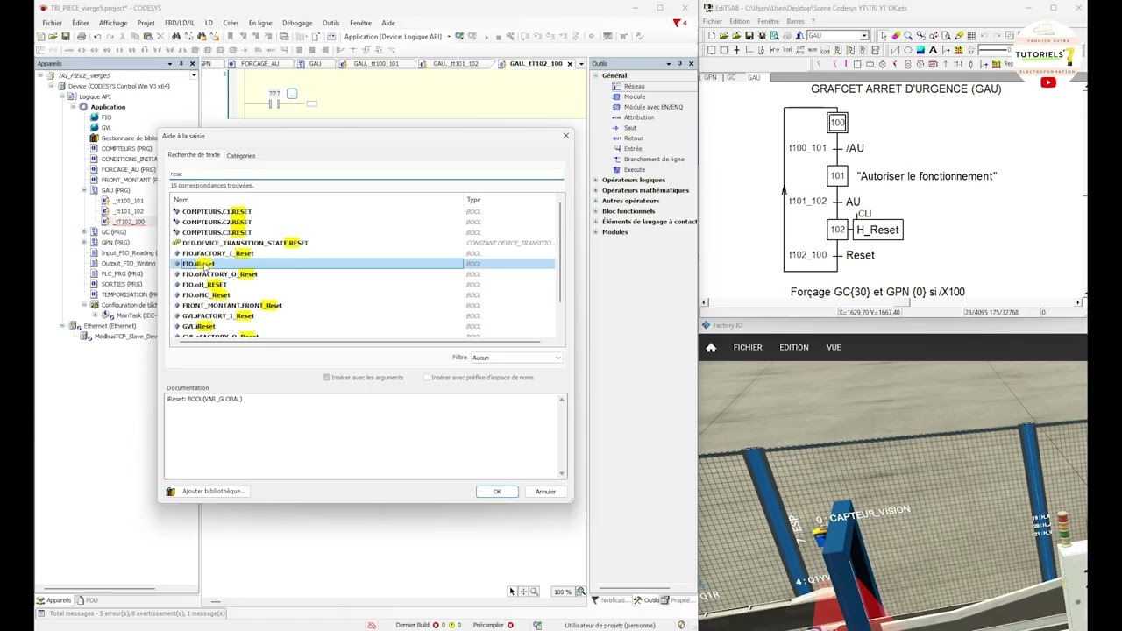The image size is (1122, 631).
Task: Open the Filtre dropdown showing Aucun
Action: click(x=516, y=358)
